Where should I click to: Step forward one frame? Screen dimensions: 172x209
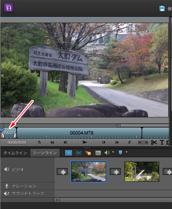(x=104, y=143)
